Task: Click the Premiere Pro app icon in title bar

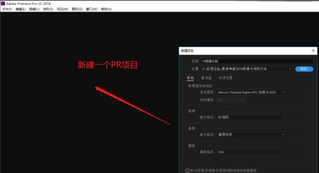Action: pyautogui.click(x=3, y=3)
